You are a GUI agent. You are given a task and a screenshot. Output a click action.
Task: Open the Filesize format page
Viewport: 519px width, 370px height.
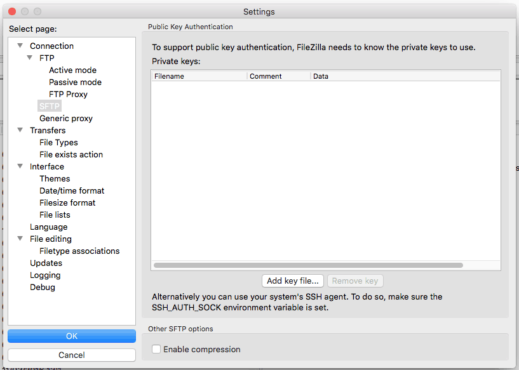pos(67,202)
